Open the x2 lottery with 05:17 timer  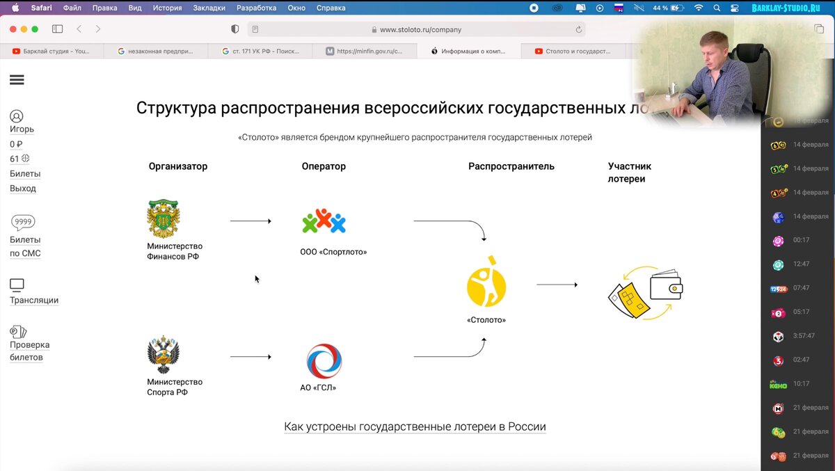pyautogui.click(x=778, y=312)
